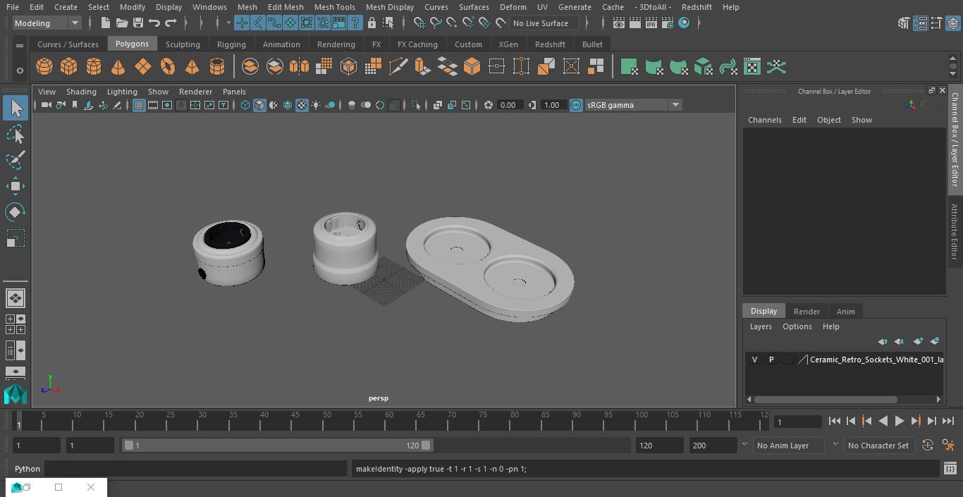Click the play forwards button
Viewport: 963px width, 497px height.
pos(899,421)
